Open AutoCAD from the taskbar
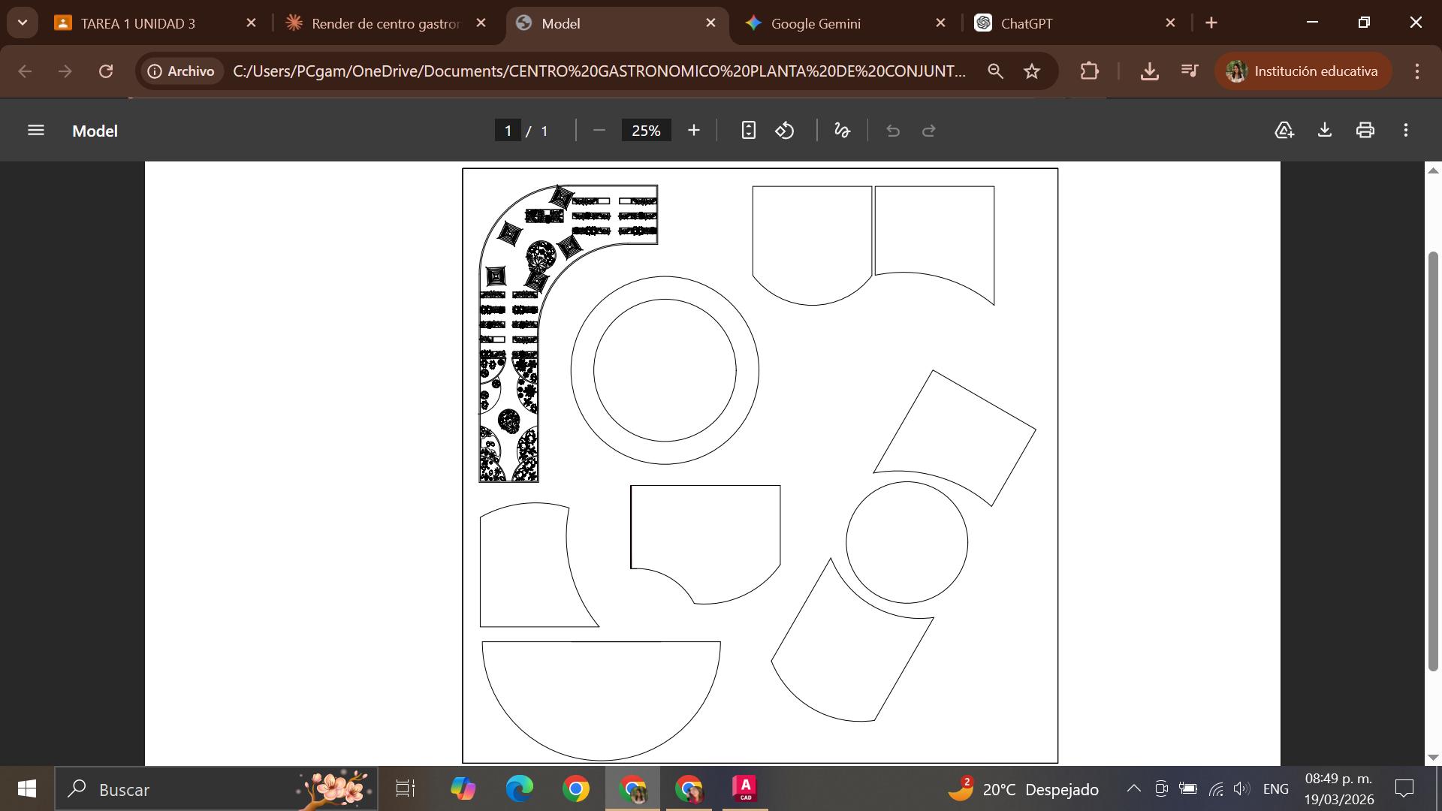 pyautogui.click(x=744, y=789)
